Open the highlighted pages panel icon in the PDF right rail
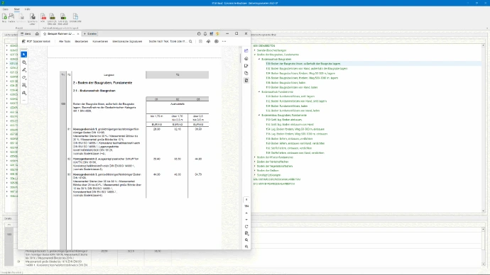The image size is (490, 275). click(246, 80)
